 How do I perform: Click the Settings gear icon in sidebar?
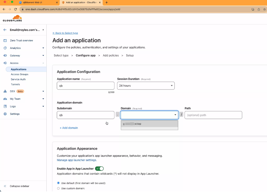click(5, 114)
